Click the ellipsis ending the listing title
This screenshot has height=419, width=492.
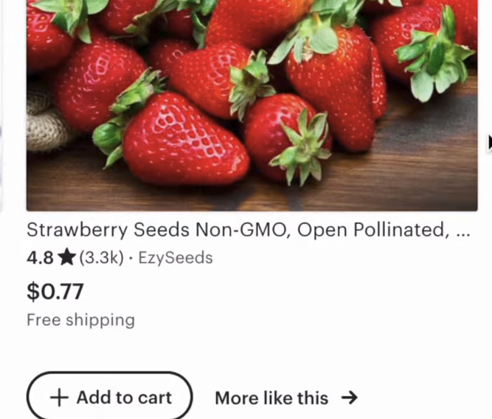(x=463, y=230)
